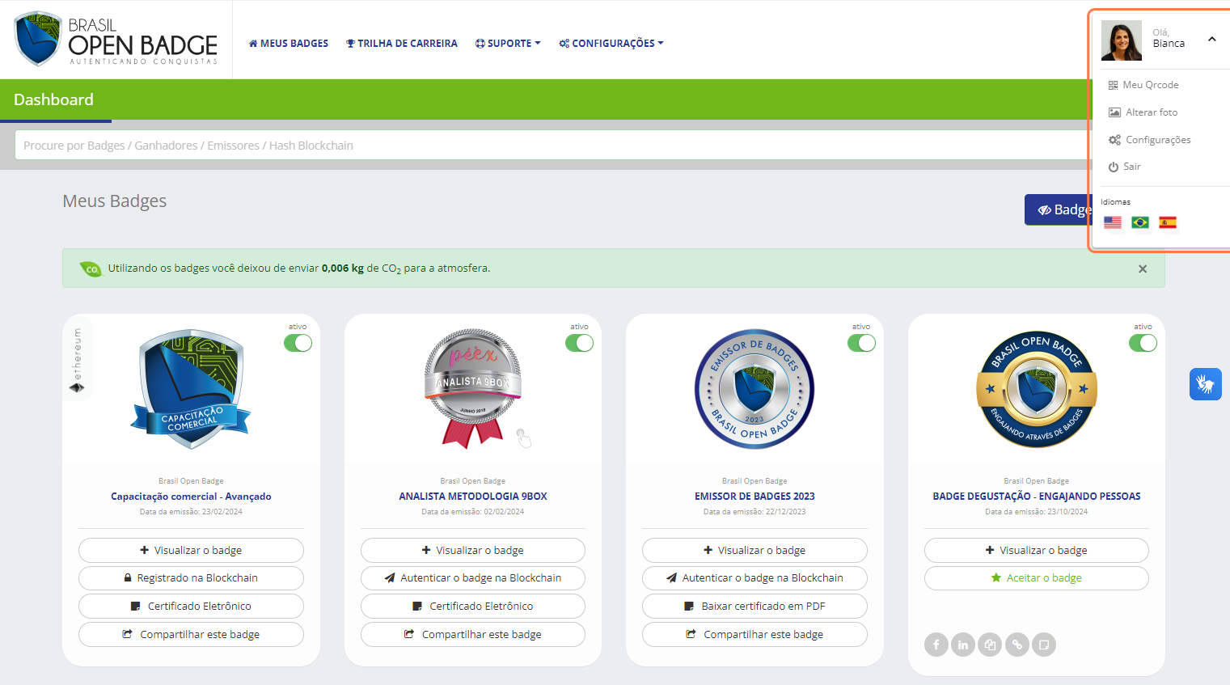1230x685 pixels.
Task: Click the note icon under Badge Degustação
Action: tap(1044, 645)
